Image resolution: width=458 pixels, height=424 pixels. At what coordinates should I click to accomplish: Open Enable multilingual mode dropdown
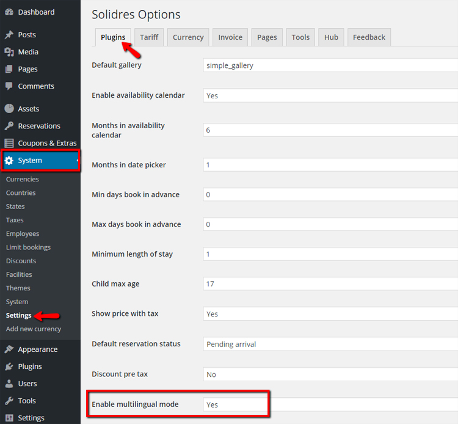coord(330,404)
